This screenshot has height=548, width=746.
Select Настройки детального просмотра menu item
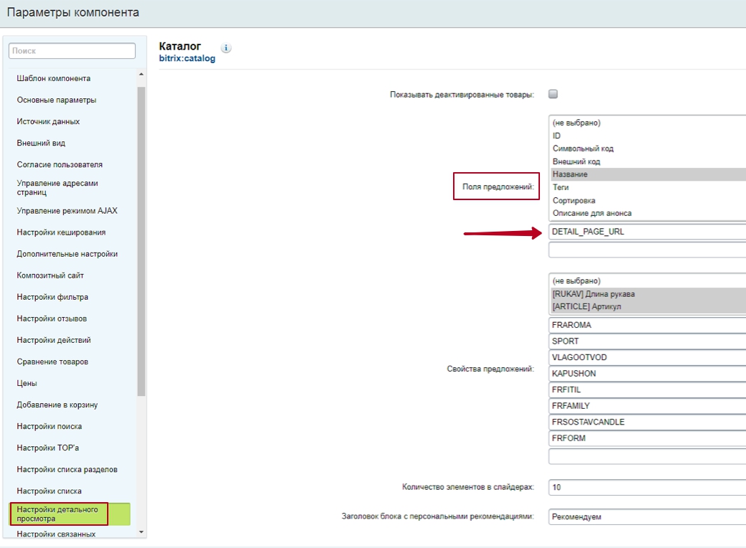click(57, 514)
